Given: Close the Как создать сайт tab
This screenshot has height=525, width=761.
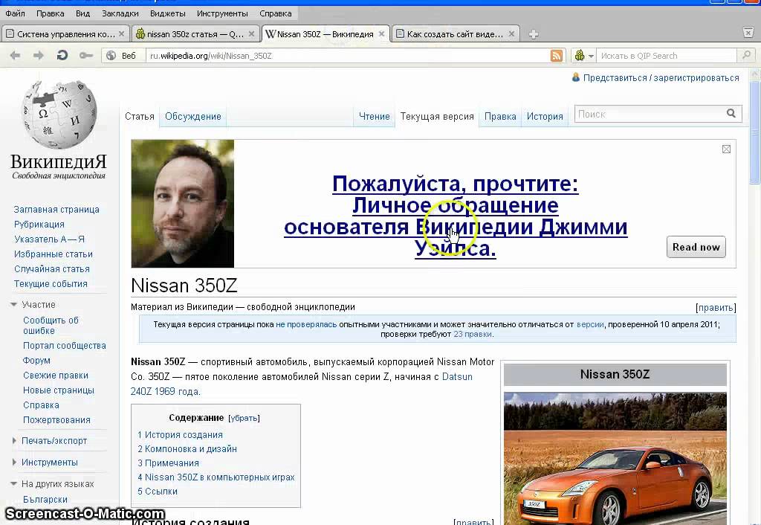Looking at the screenshot, I should [511, 33].
